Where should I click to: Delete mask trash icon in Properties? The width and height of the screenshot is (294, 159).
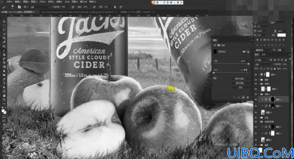248,97
